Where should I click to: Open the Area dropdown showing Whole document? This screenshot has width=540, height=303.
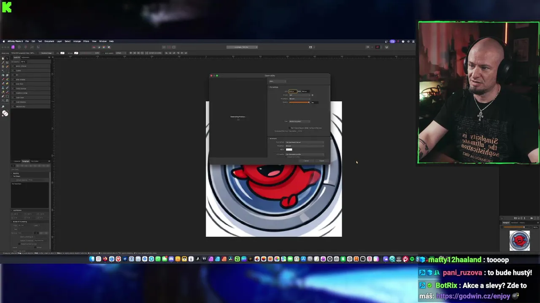(300, 121)
